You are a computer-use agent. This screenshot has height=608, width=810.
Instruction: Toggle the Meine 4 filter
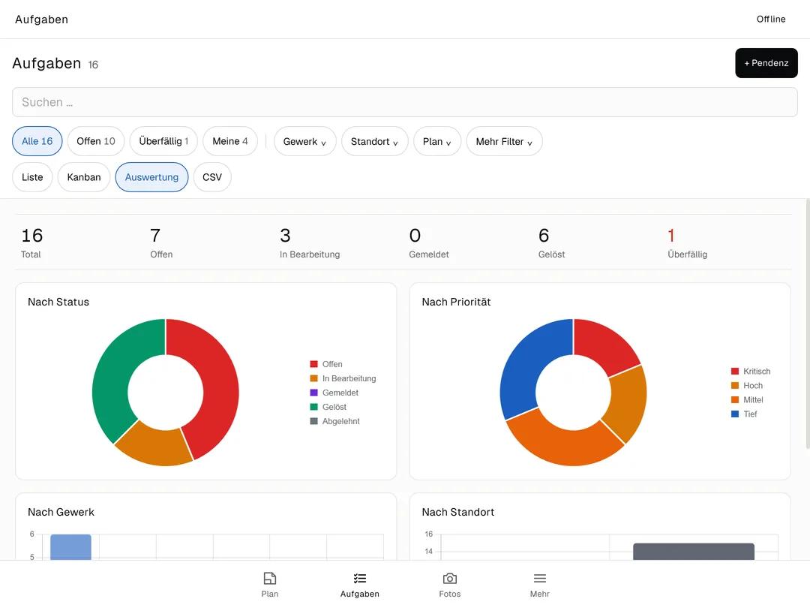(x=230, y=141)
